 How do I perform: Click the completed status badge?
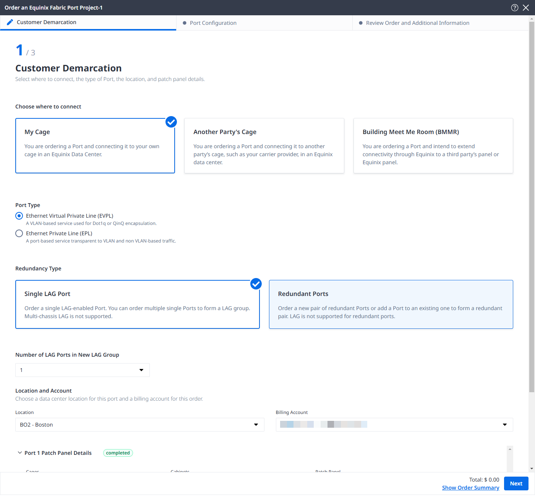(118, 453)
